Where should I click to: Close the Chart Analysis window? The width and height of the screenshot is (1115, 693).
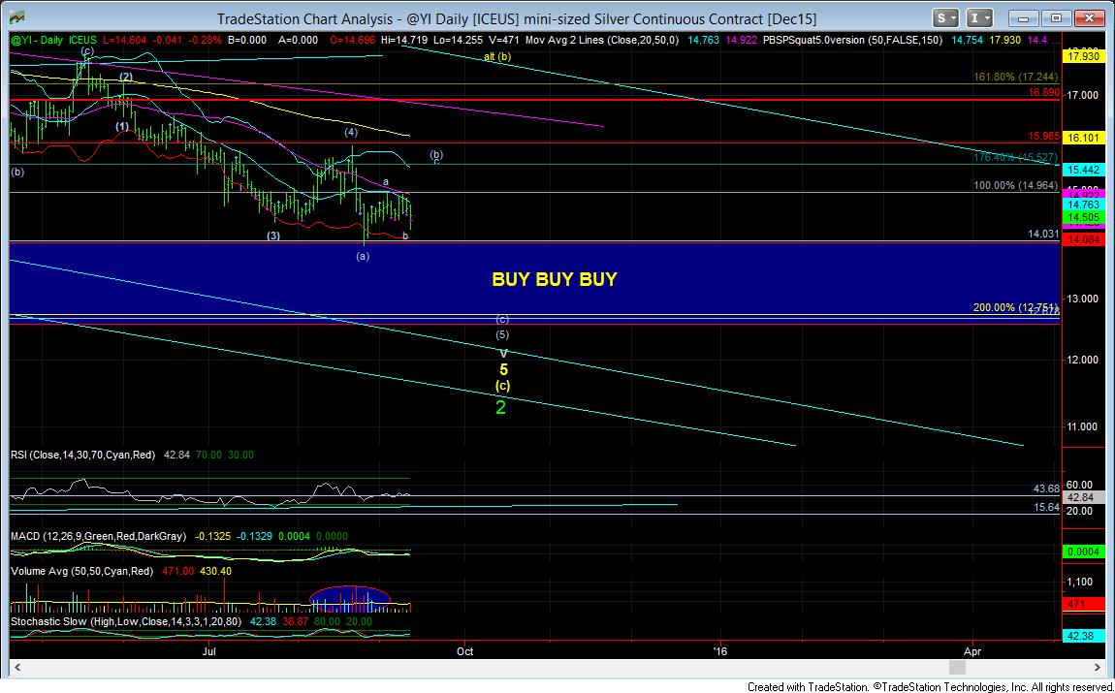(1088, 17)
